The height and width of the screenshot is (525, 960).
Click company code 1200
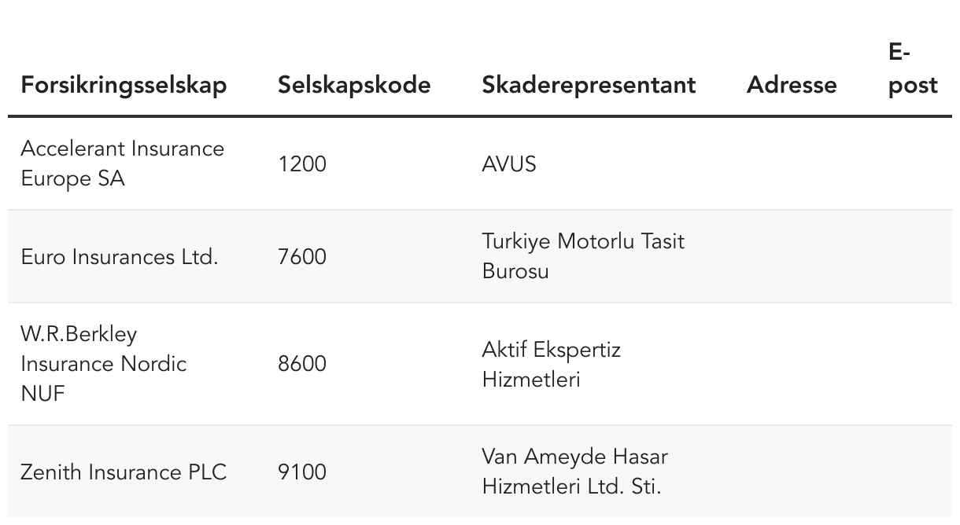(302, 164)
